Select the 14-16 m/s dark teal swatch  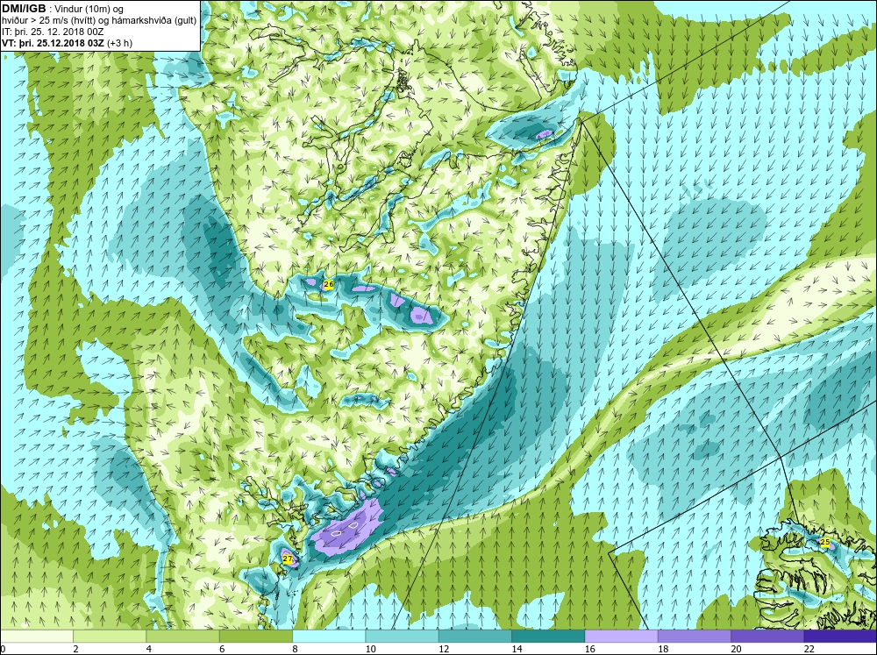548,636
